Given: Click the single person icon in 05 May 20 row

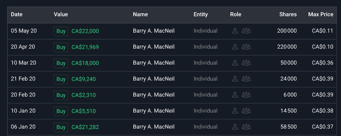Looking at the screenshot, I should click(235, 31).
